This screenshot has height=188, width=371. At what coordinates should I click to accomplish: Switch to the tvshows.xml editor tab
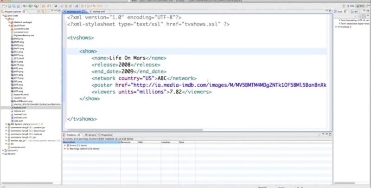pyautogui.click(x=74, y=11)
